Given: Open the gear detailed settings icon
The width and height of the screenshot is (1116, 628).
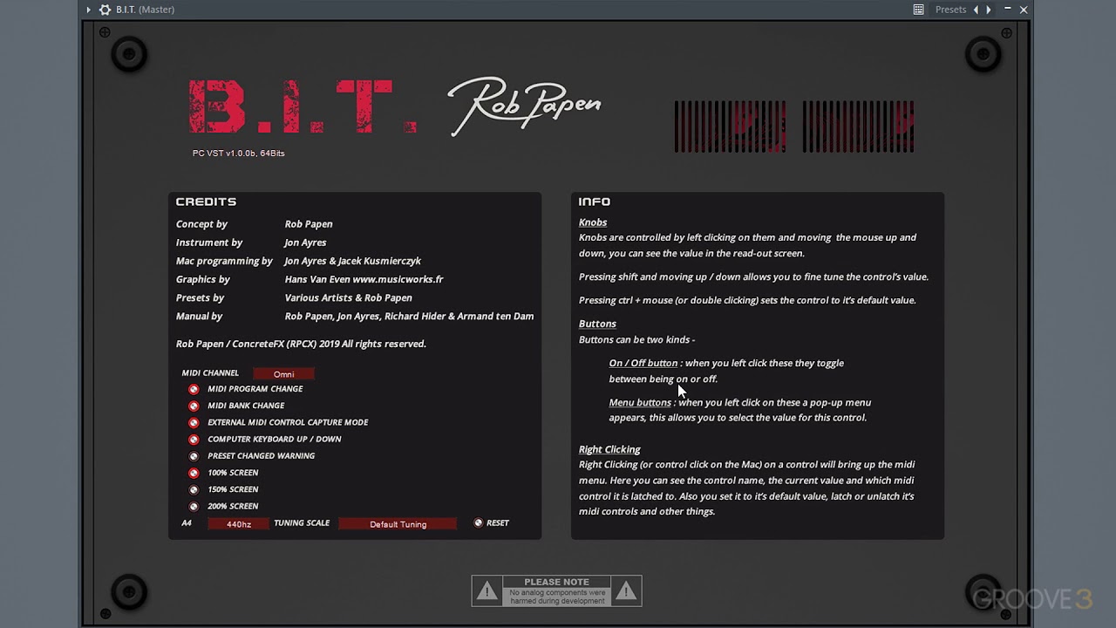Looking at the screenshot, I should point(105,10).
